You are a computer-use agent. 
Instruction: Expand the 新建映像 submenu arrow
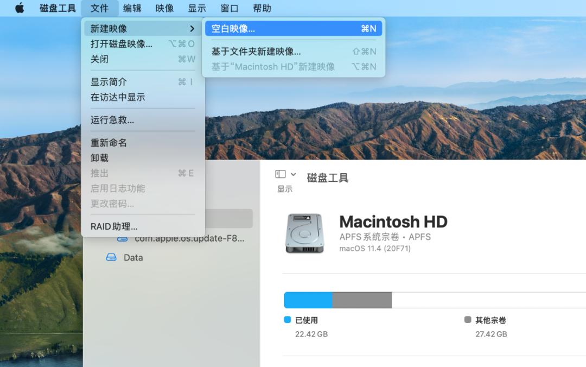pyautogui.click(x=193, y=28)
